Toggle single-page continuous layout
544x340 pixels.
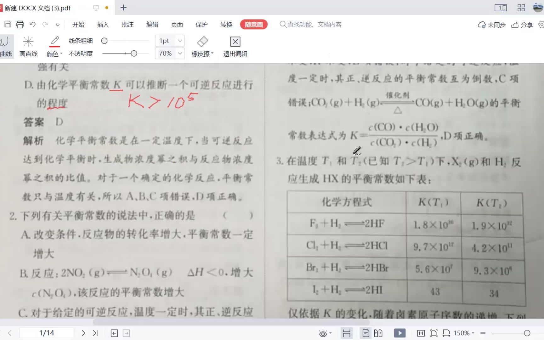pyautogui.click(x=365, y=333)
